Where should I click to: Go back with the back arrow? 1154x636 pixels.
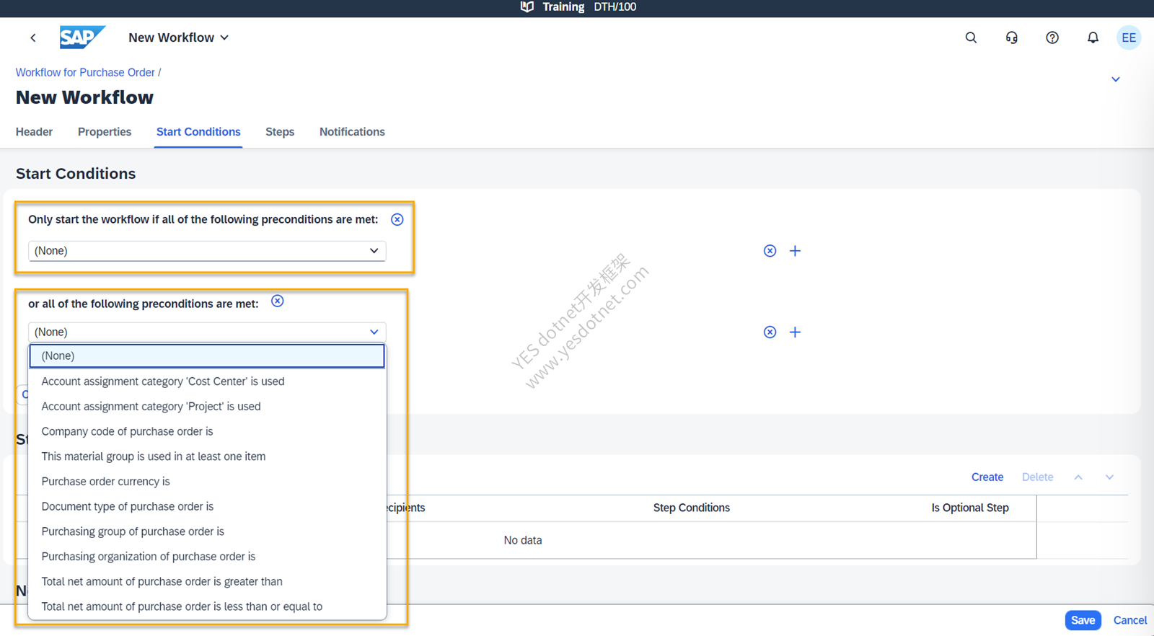click(33, 37)
